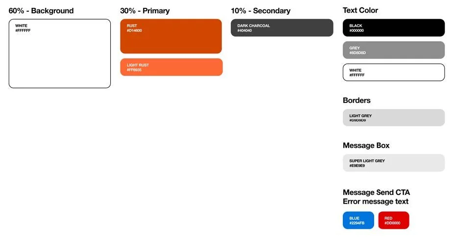Select the Rust #D14600 color swatch
455x238 pixels.
pyautogui.click(x=171, y=36)
